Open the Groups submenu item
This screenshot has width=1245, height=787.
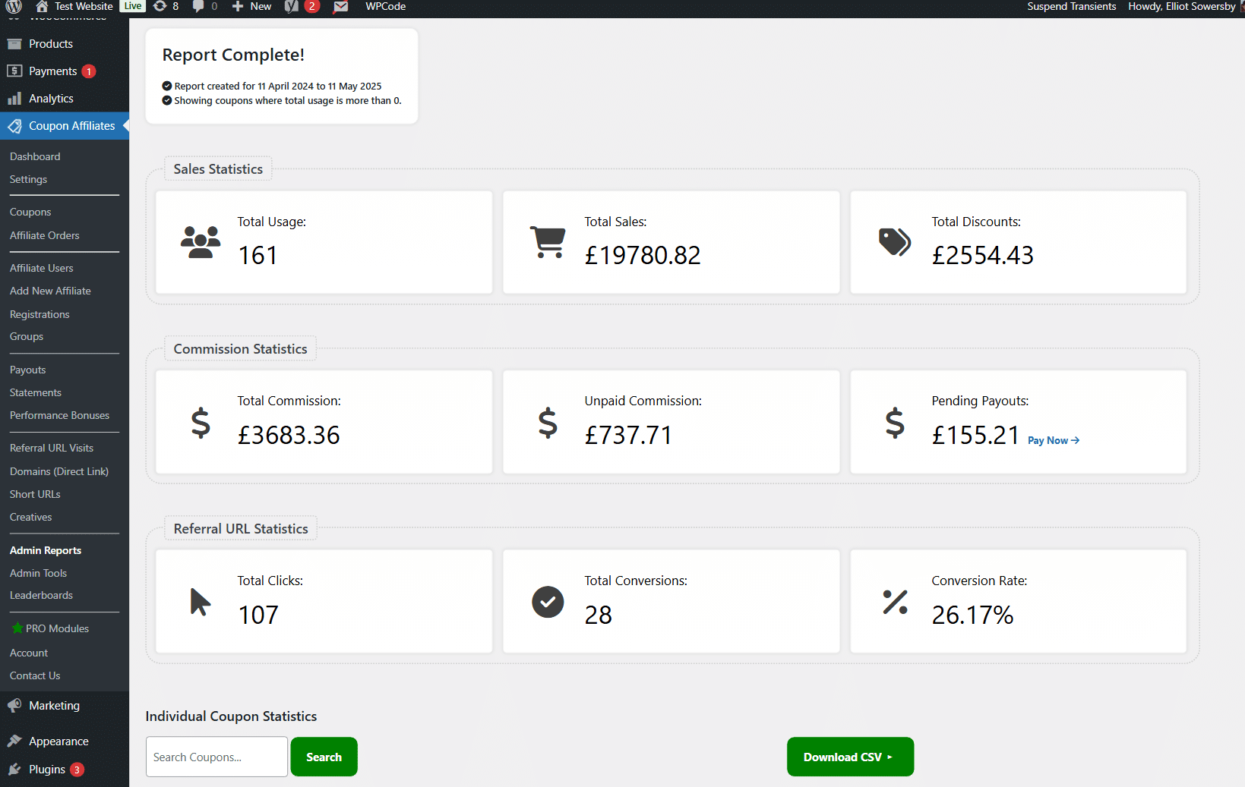point(27,336)
